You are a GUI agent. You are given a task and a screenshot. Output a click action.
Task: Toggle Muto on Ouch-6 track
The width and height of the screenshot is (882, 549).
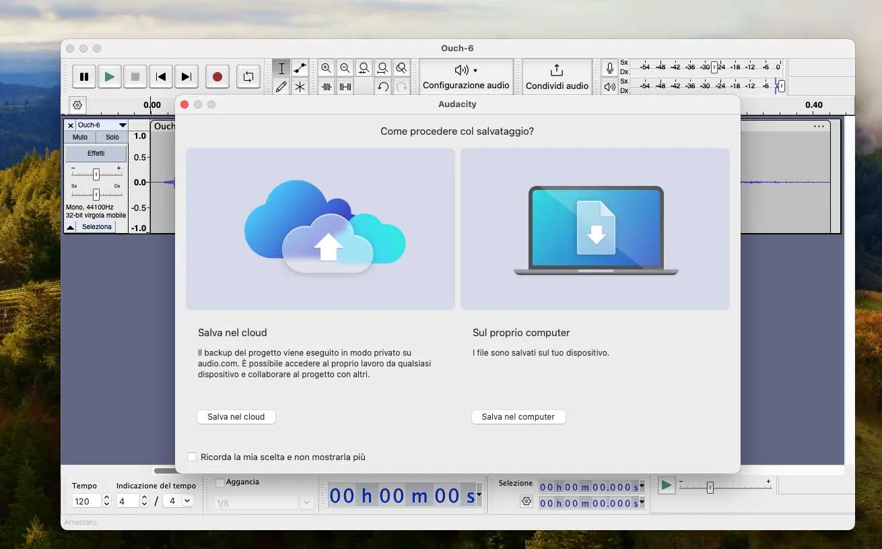coord(80,137)
